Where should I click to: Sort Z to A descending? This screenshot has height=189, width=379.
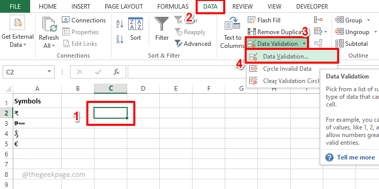pyautogui.click(x=120, y=39)
